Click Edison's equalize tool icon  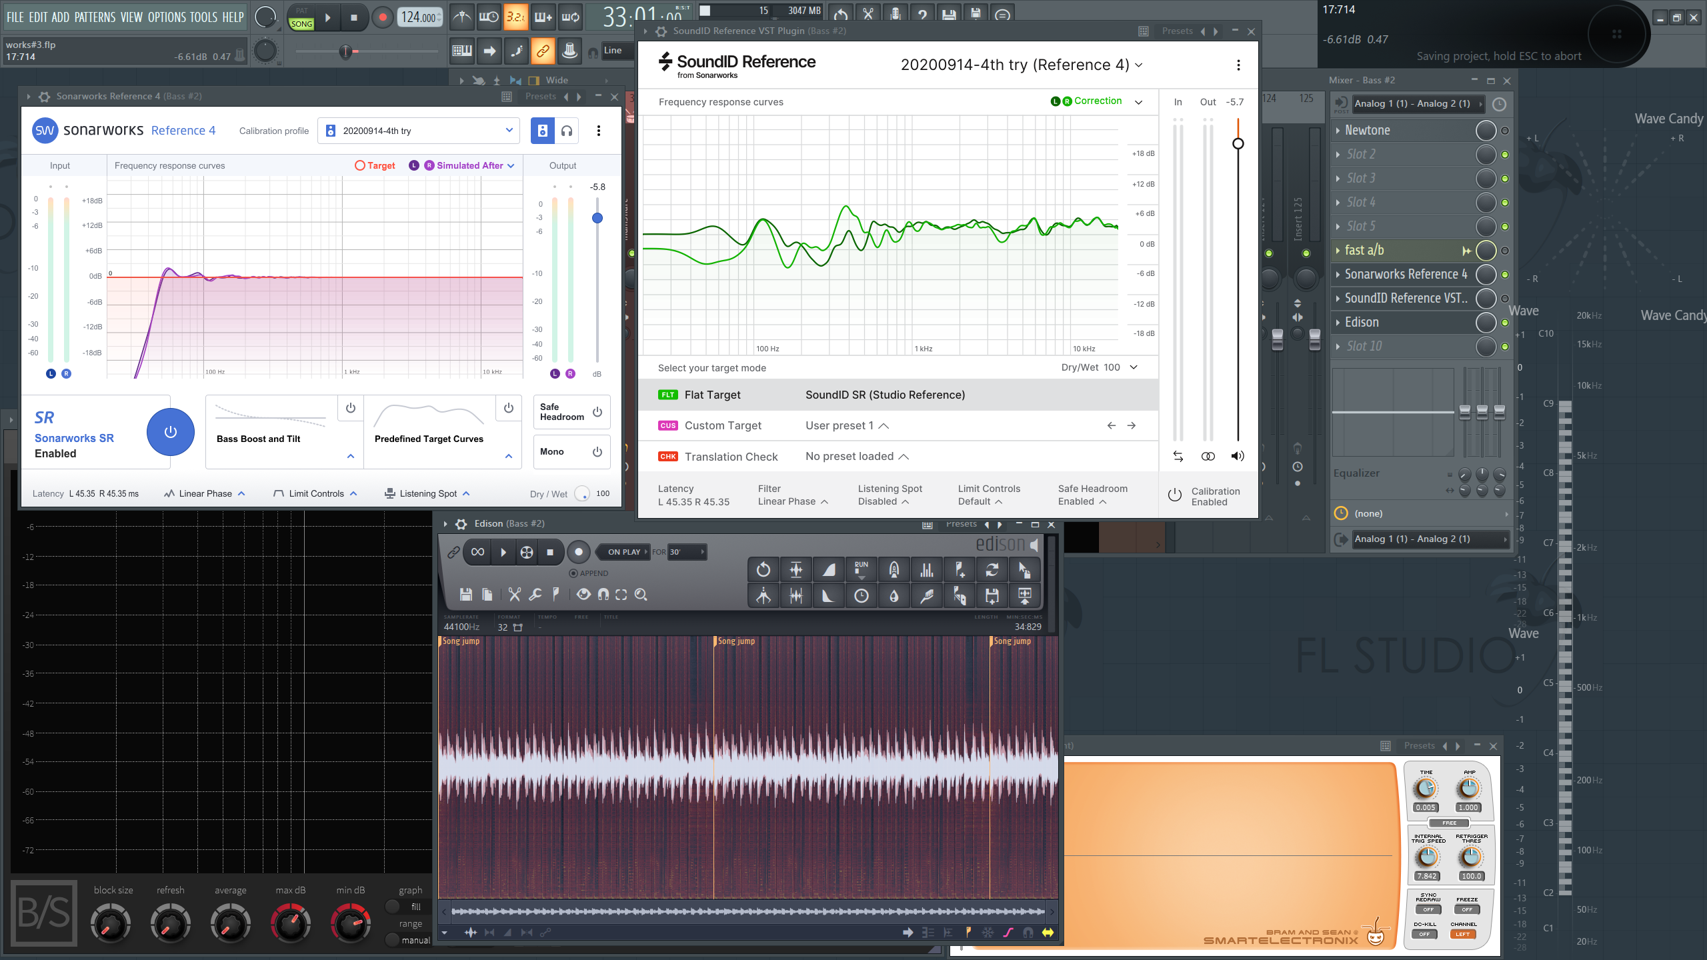[927, 569]
